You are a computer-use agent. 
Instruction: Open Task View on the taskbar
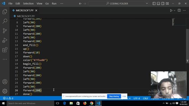58,103
